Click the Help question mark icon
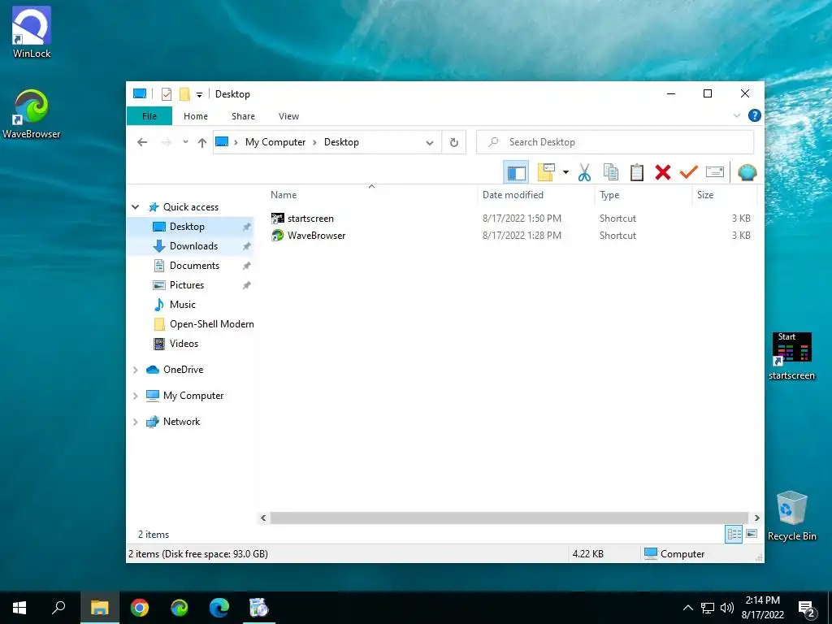This screenshot has height=624, width=832. pyautogui.click(x=754, y=115)
